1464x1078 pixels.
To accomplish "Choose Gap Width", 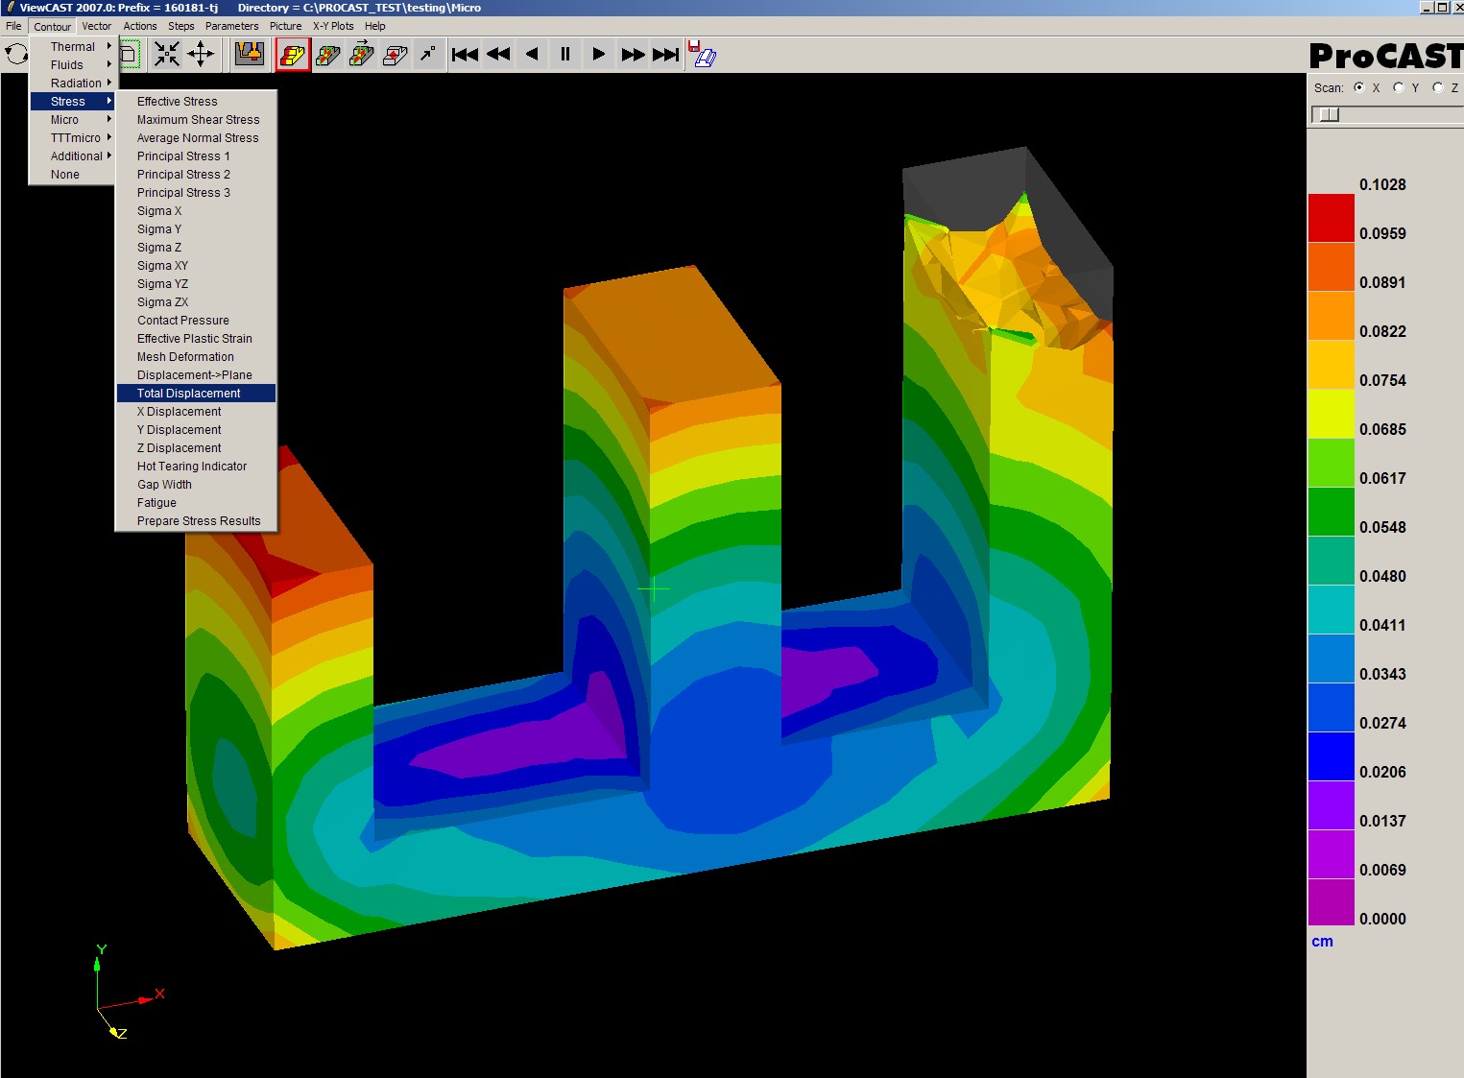I will (196, 485).
